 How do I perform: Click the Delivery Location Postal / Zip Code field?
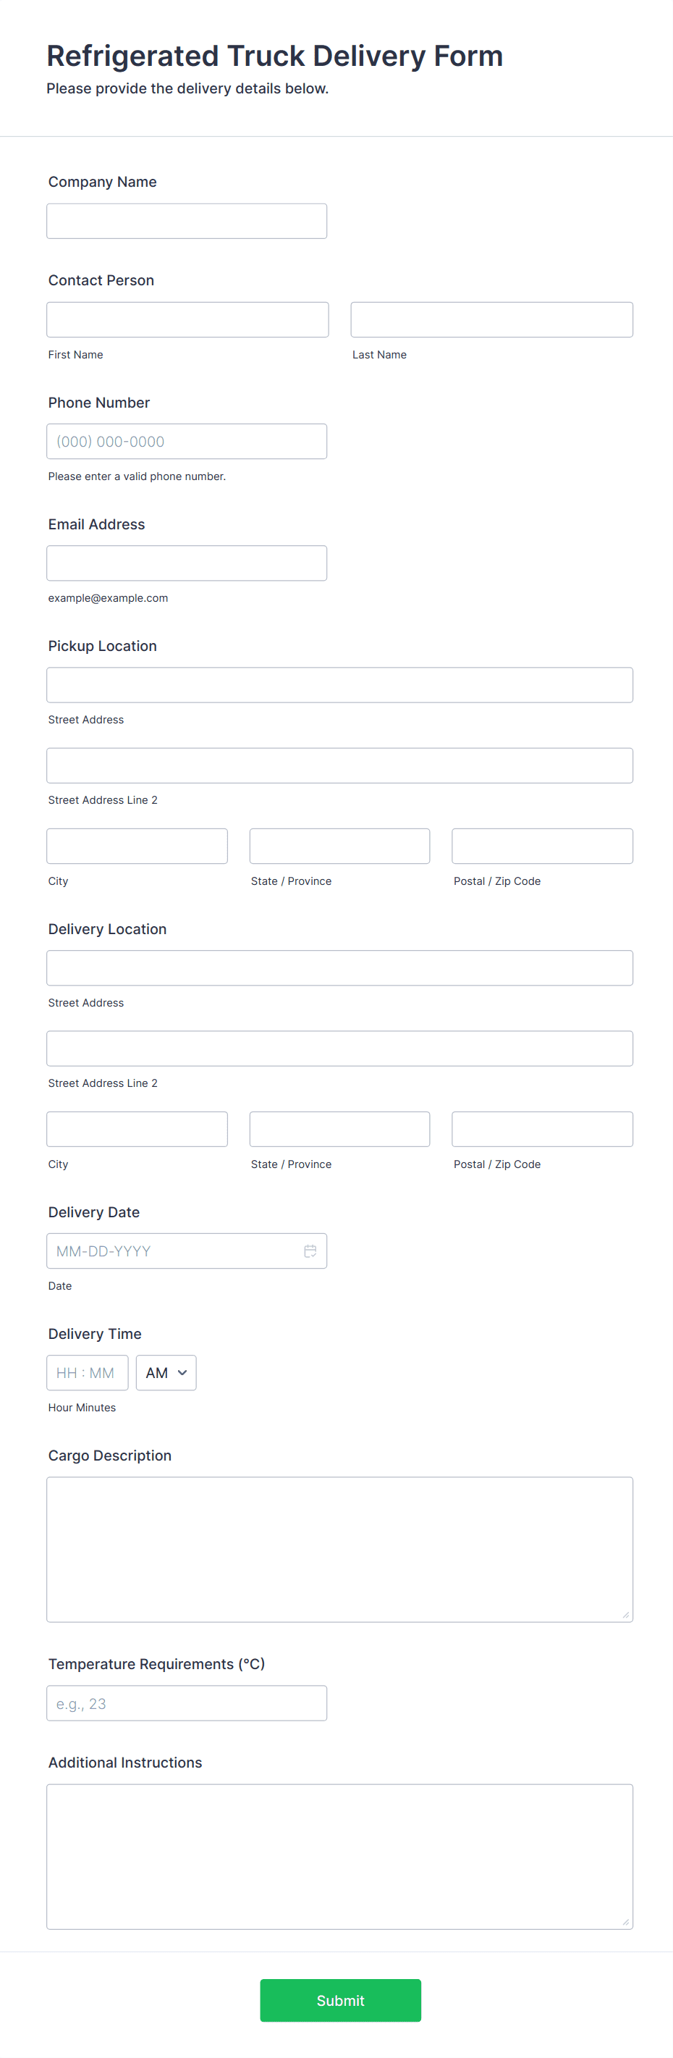[542, 1129]
